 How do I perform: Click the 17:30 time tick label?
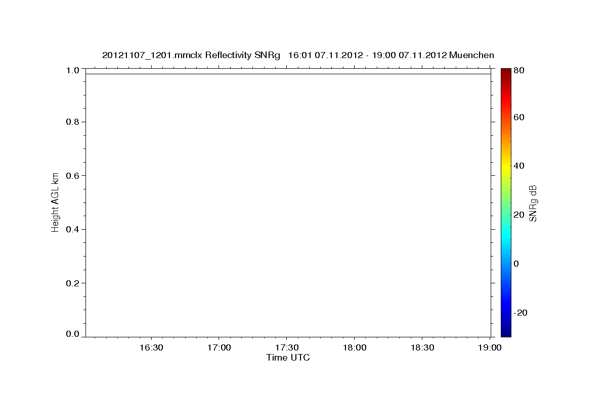(287, 348)
